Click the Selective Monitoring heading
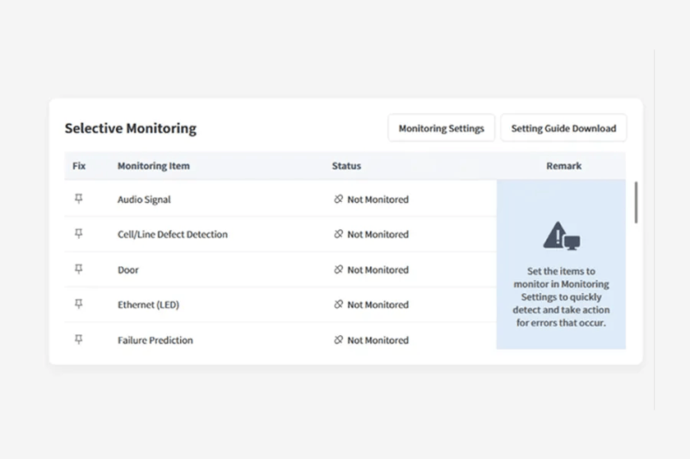 click(x=131, y=128)
